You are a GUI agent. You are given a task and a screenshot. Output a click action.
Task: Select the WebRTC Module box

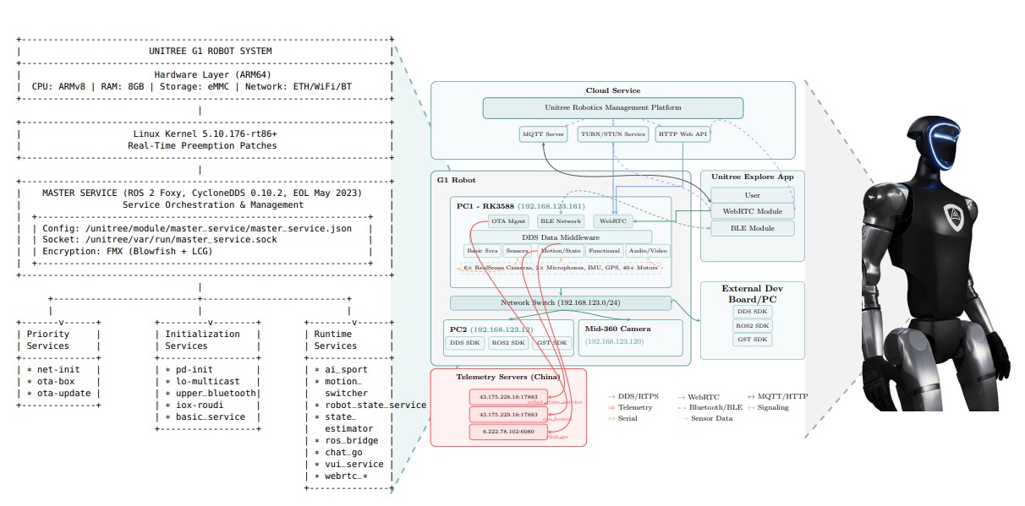click(x=752, y=211)
